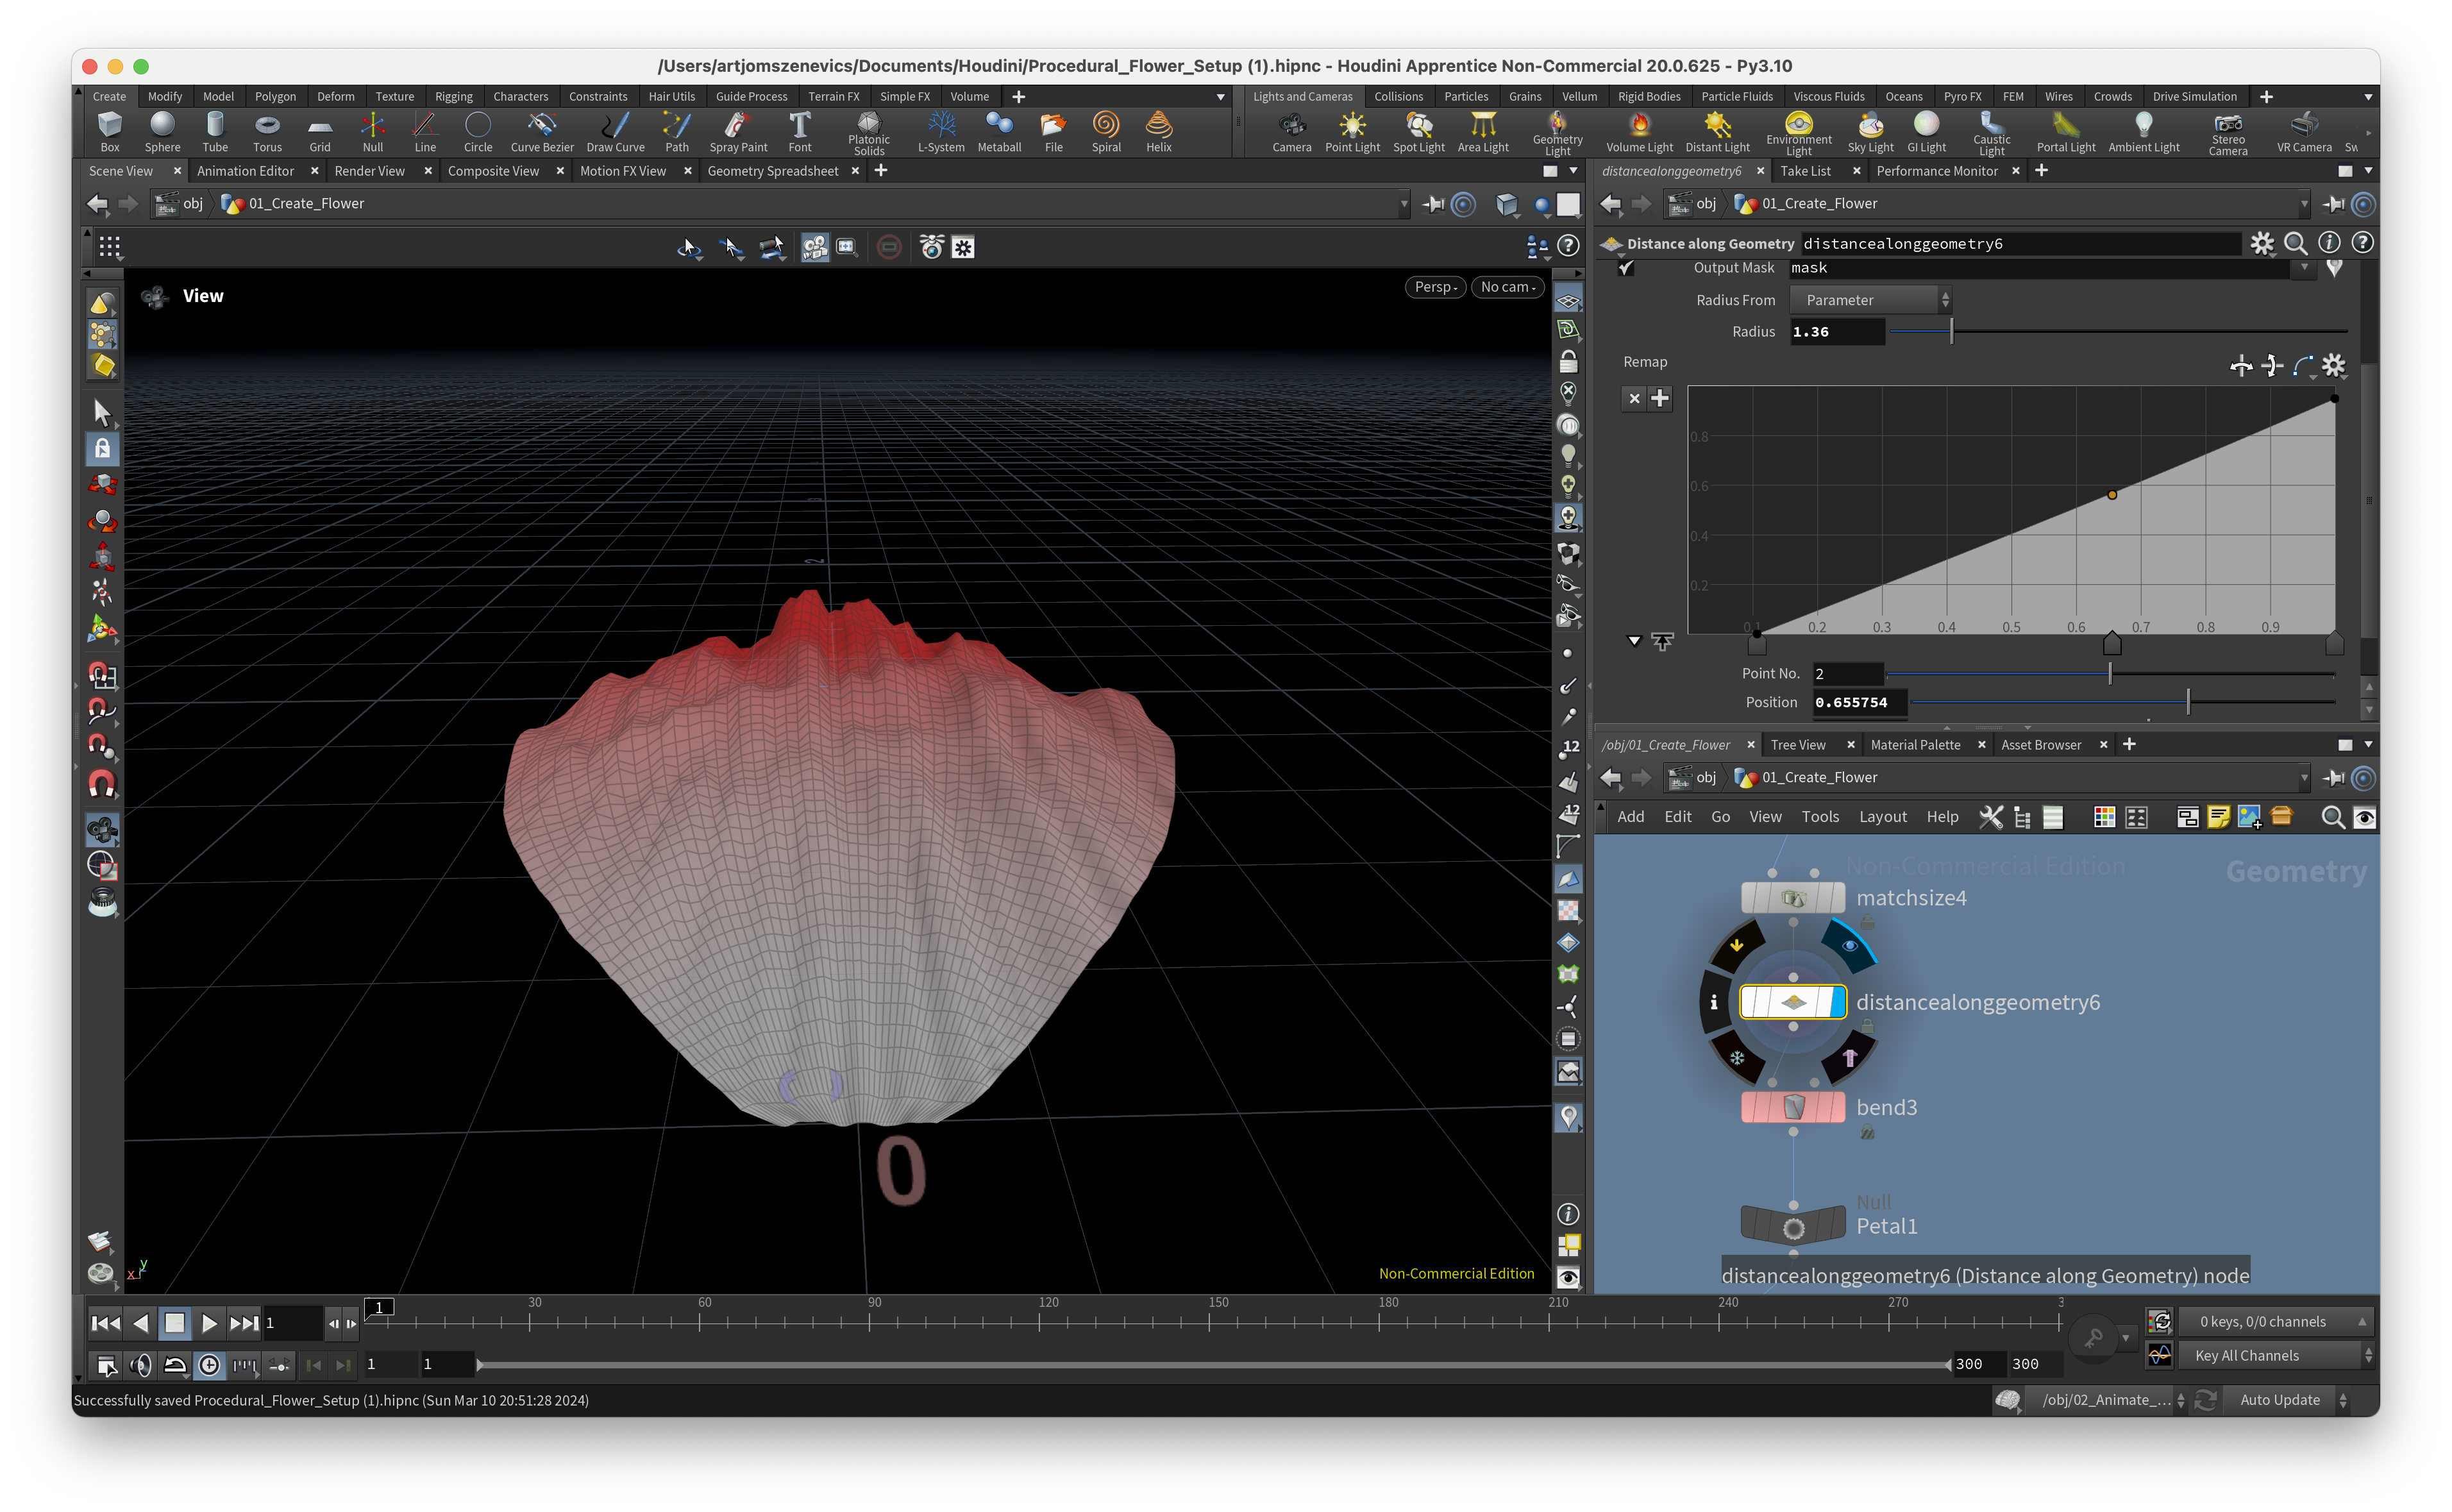Image resolution: width=2452 pixels, height=1512 pixels.
Task: Click the Spot Light shelf tool
Action: coord(1418,131)
